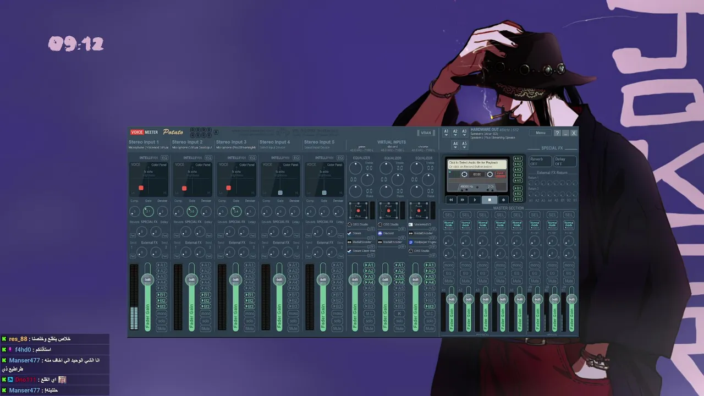
Task: Click the master A1 fader gain knob
Action: click(x=452, y=300)
